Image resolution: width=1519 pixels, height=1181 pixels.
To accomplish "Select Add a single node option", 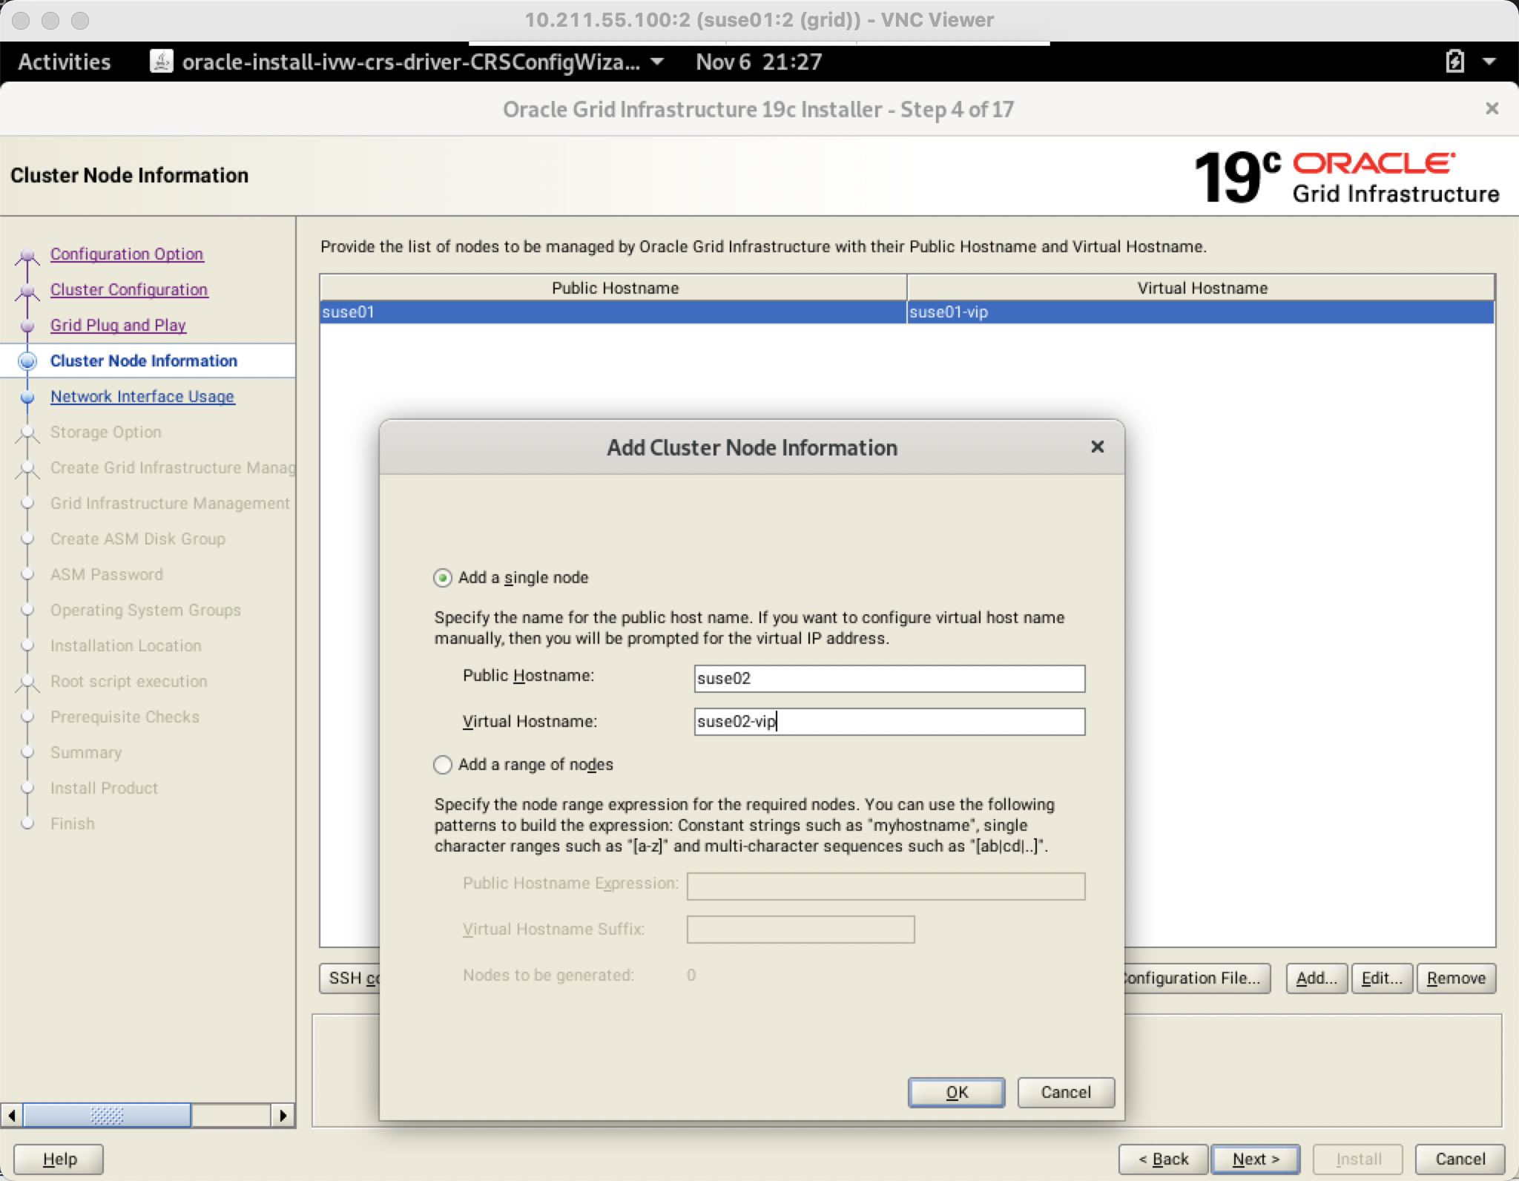I will 443,578.
